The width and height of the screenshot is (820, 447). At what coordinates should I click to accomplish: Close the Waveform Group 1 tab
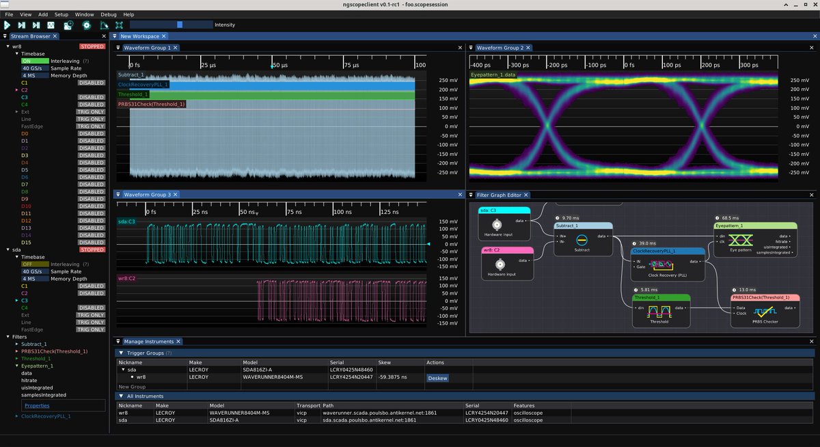pyautogui.click(x=176, y=48)
